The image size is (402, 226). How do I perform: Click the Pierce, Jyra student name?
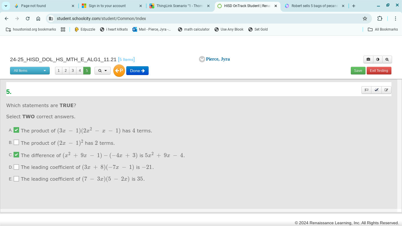click(x=218, y=59)
